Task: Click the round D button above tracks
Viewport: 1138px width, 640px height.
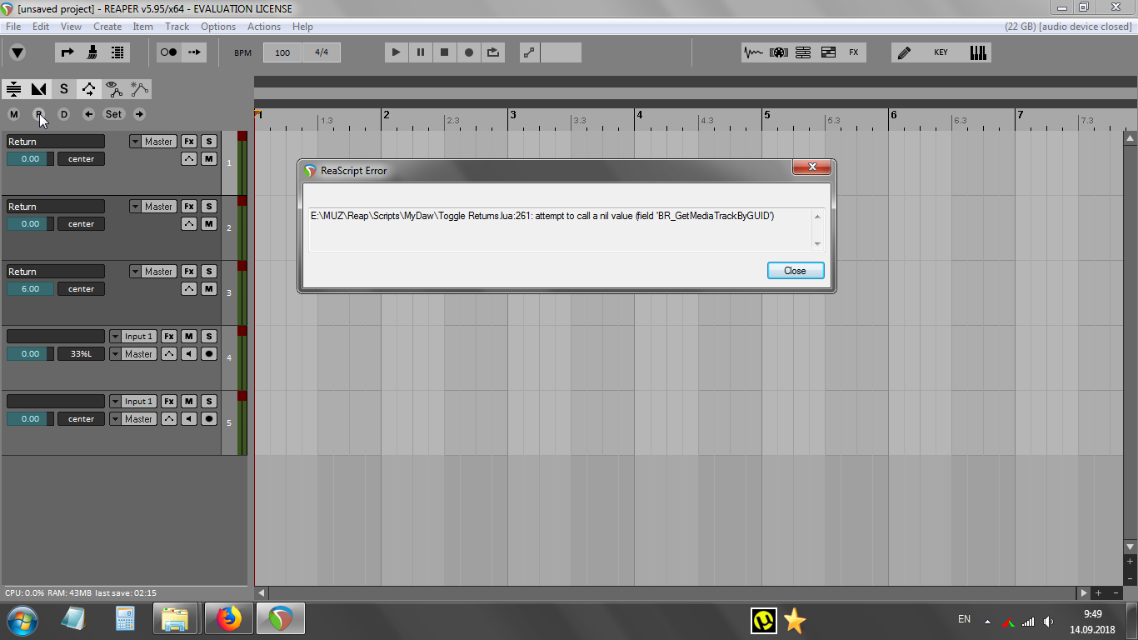Action: tap(63, 114)
